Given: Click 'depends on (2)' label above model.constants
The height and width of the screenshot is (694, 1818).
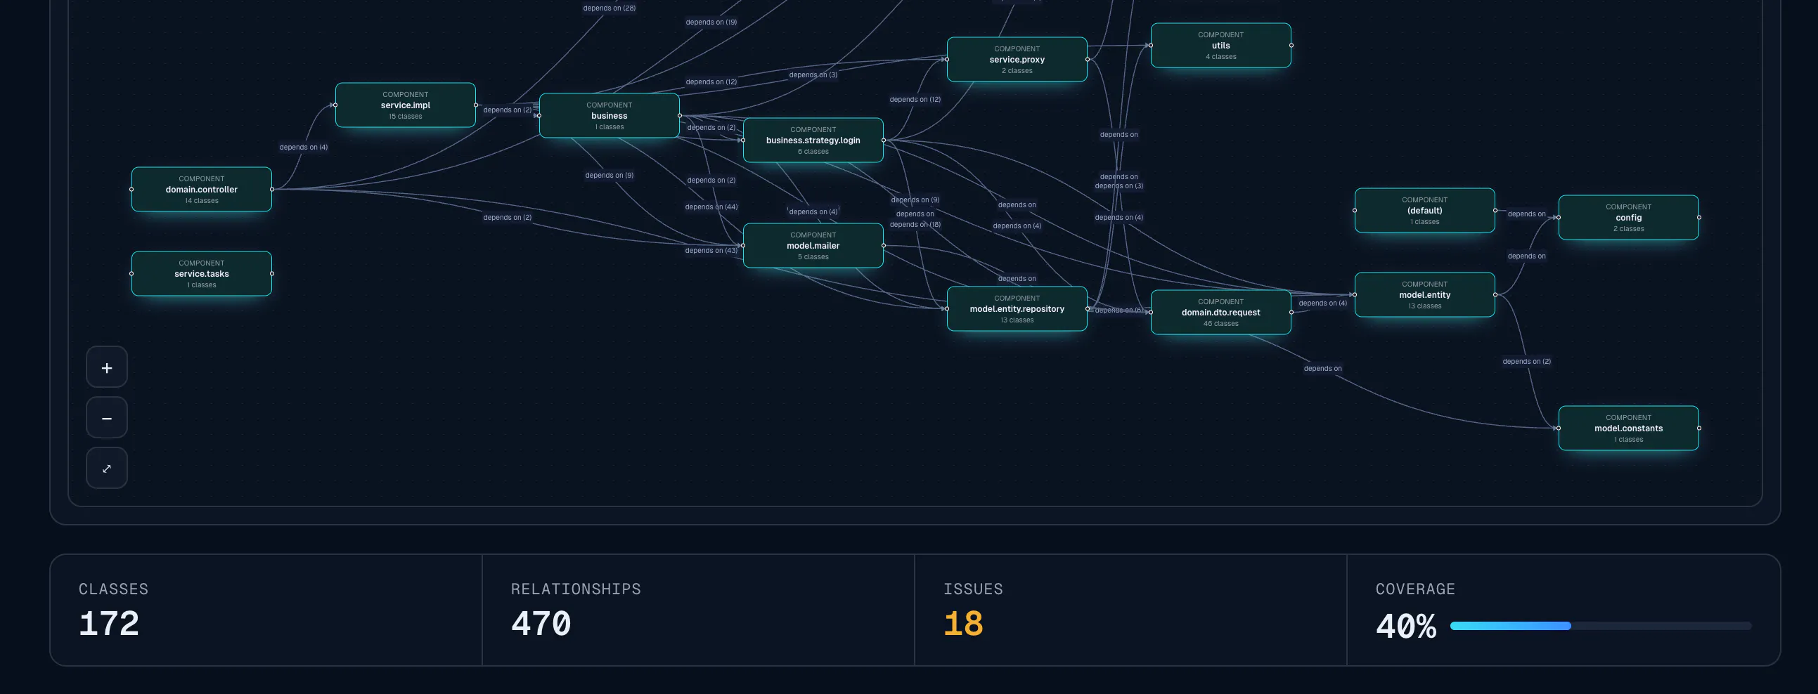Looking at the screenshot, I should (1526, 361).
